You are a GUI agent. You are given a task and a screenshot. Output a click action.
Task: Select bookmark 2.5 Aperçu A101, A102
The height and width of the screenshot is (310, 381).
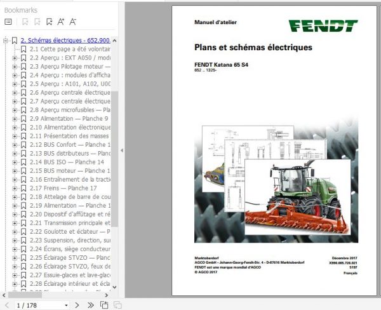click(70, 84)
